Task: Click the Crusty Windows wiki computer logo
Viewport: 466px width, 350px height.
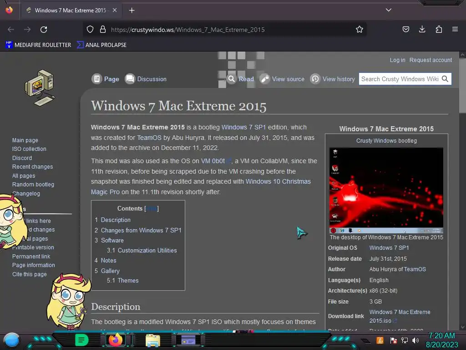Action: coord(40,88)
